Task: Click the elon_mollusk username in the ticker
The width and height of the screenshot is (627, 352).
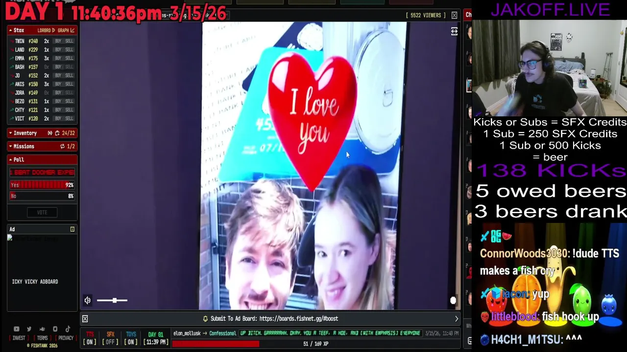Action: point(187,333)
